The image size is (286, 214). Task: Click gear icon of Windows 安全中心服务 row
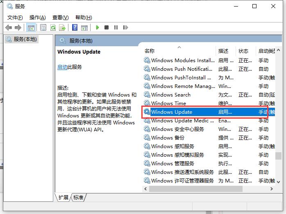147,129
